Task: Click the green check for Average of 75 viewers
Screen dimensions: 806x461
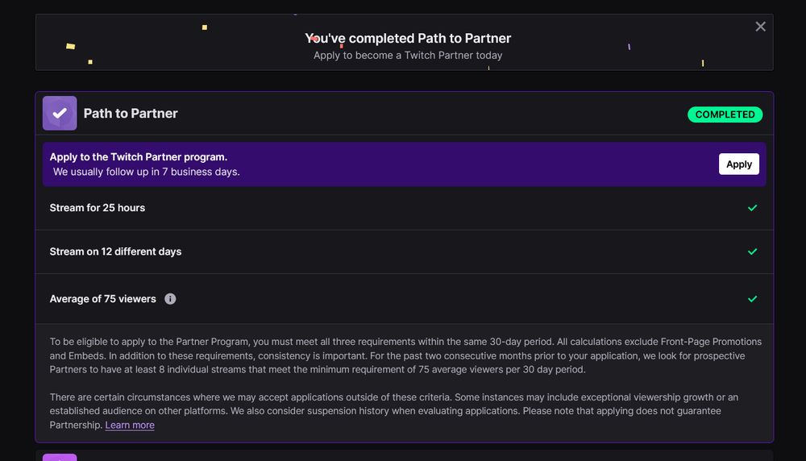Action: 752,298
